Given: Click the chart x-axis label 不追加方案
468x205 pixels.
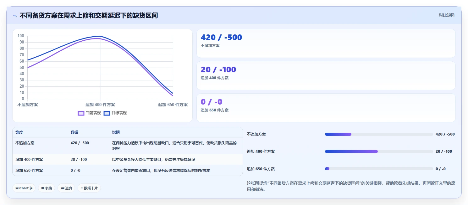Looking at the screenshot, I should [x=28, y=105].
